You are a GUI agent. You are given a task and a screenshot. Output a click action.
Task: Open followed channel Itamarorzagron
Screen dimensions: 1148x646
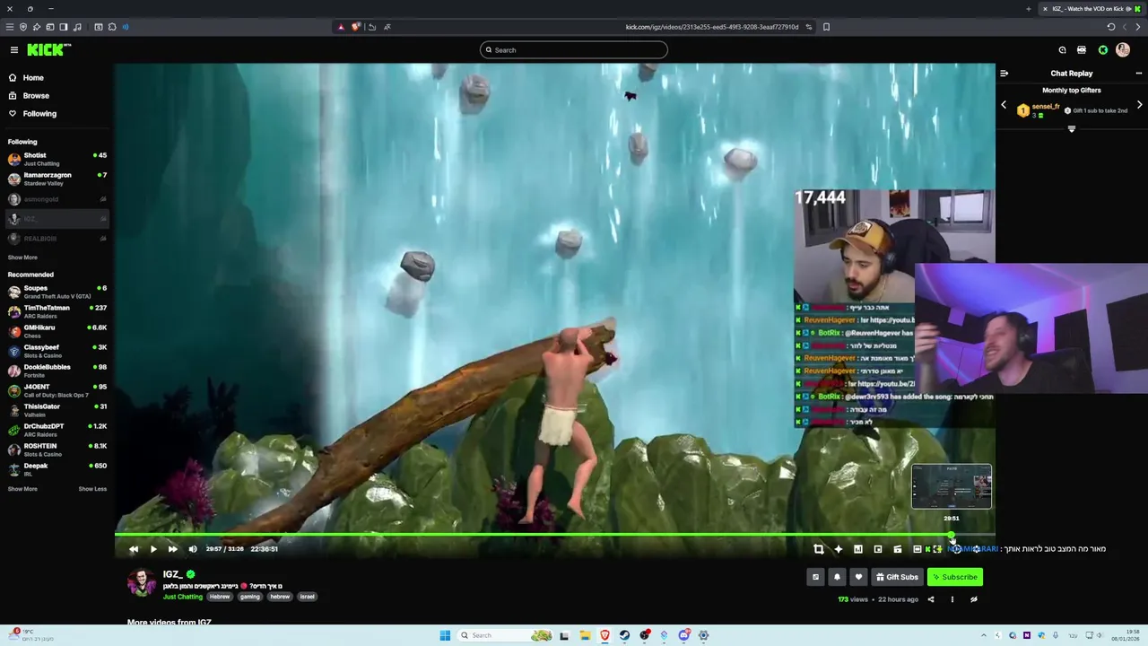pyautogui.click(x=57, y=179)
